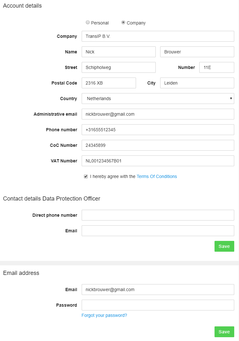Focus the empty Data Protection Officer Email field
This screenshot has width=239, height=341.
pyautogui.click(x=158, y=231)
